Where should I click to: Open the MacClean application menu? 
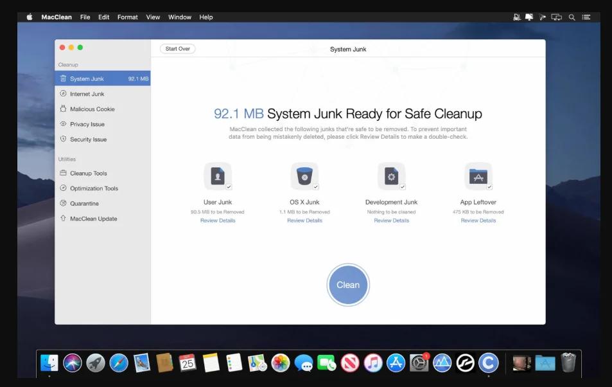(57, 17)
